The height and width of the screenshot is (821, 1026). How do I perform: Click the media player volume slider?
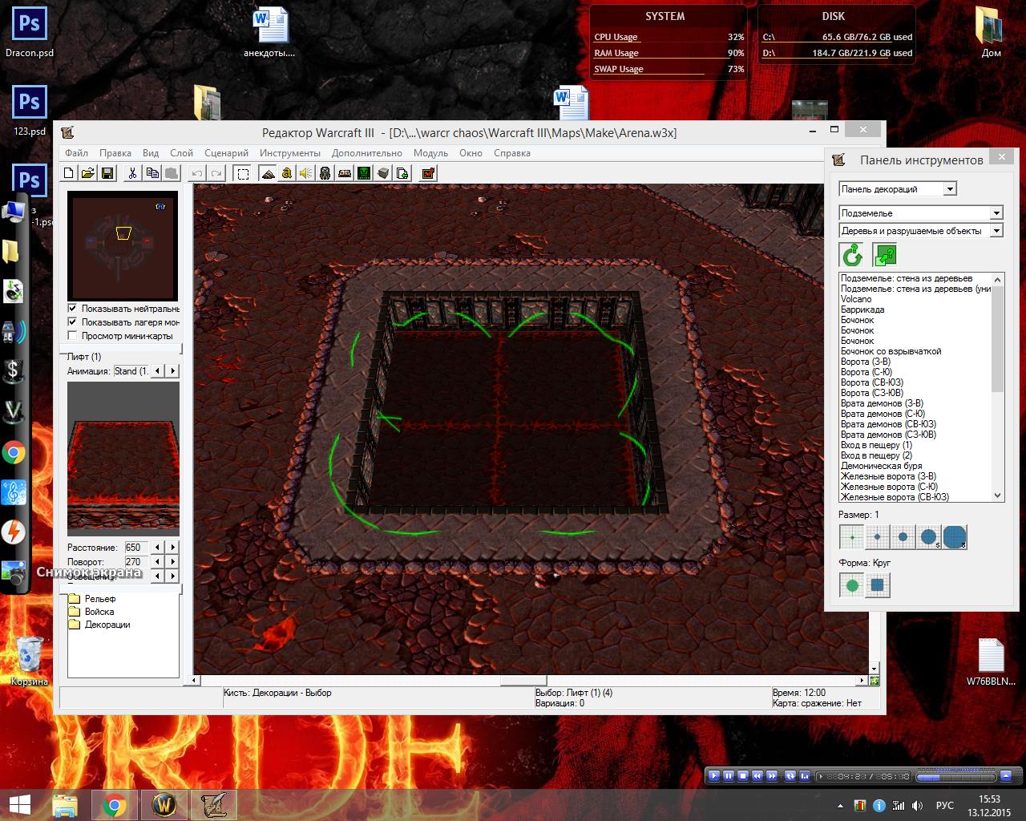tap(957, 776)
